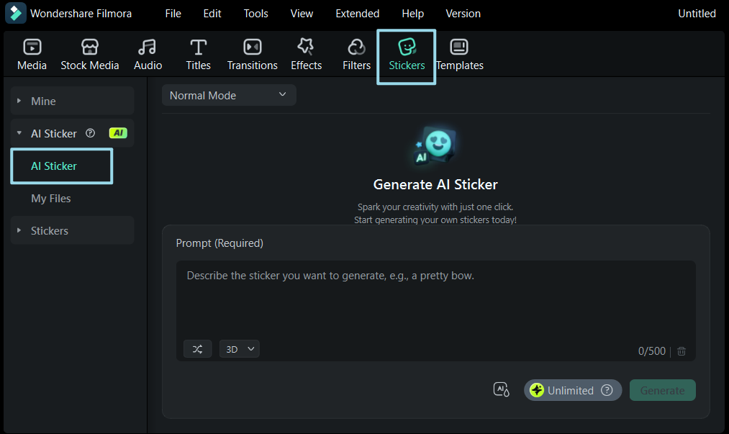Click help icon beside Unlimited credits
The image size is (729, 434).
pyautogui.click(x=607, y=390)
